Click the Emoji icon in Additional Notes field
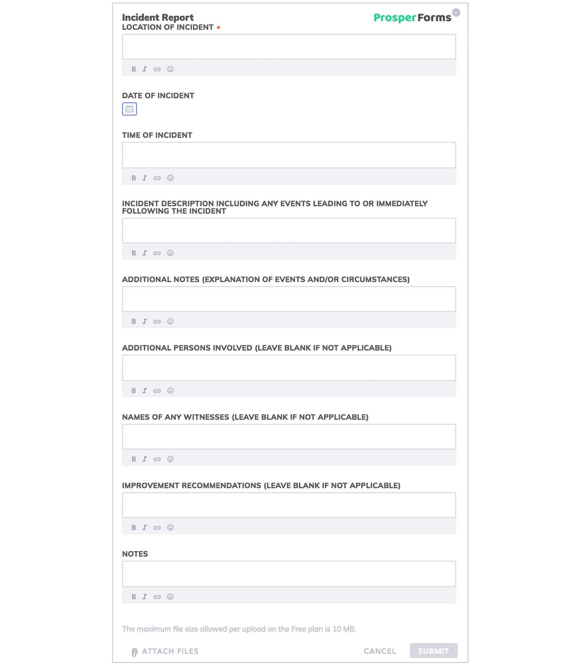 [170, 322]
